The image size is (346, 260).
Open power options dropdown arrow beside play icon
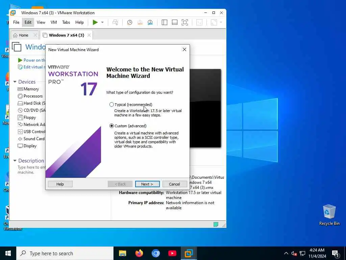click(x=102, y=22)
